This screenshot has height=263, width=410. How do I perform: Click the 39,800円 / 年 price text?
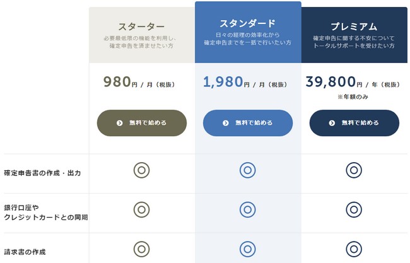click(x=353, y=82)
